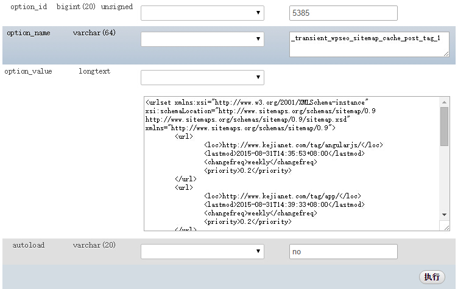Click the option_value textarea scrollbar thumb
This screenshot has height=289, width=469.
(445, 127)
